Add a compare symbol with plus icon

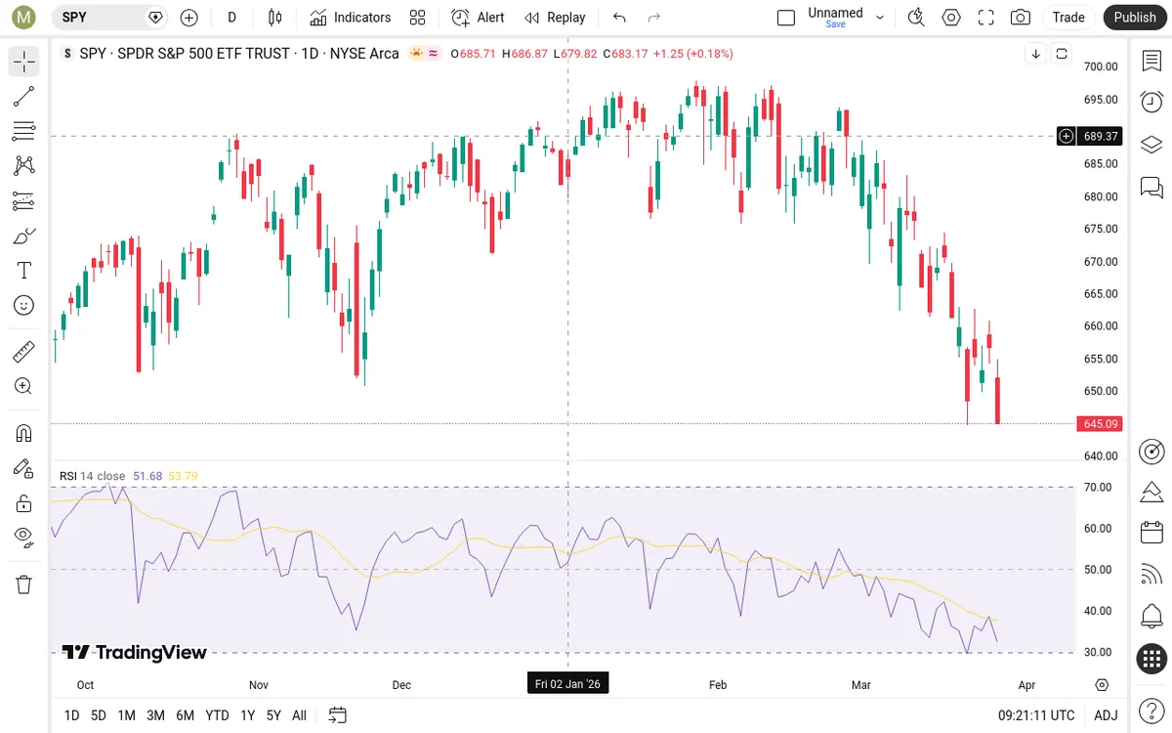(189, 17)
